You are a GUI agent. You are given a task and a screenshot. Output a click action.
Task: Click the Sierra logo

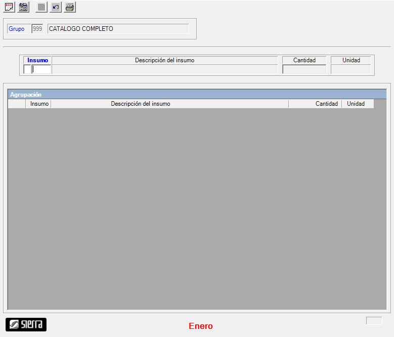(x=26, y=324)
